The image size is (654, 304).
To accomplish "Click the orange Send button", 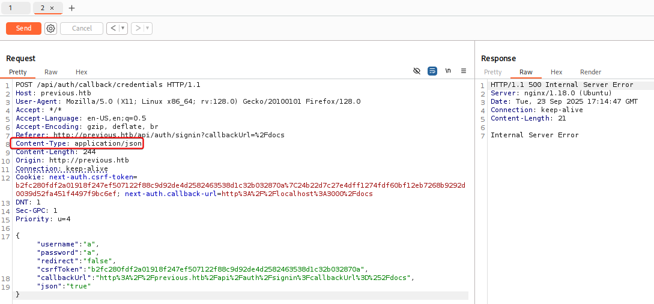I will [23, 28].
